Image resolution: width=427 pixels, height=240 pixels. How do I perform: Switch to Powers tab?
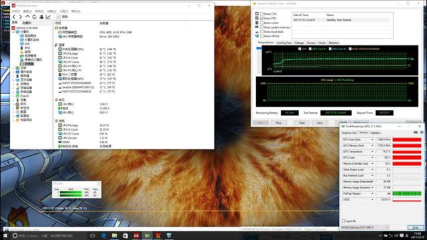click(311, 43)
